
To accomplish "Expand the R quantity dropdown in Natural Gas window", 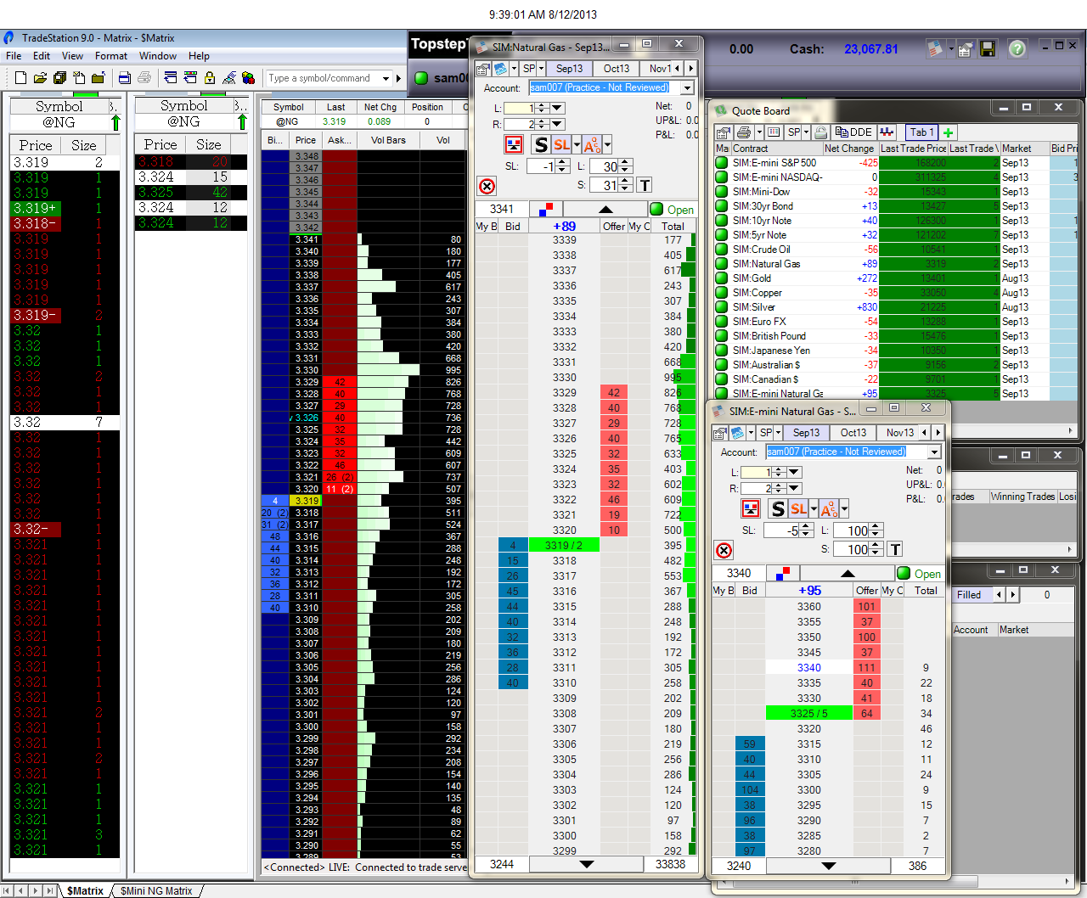I will (x=557, y=124).
